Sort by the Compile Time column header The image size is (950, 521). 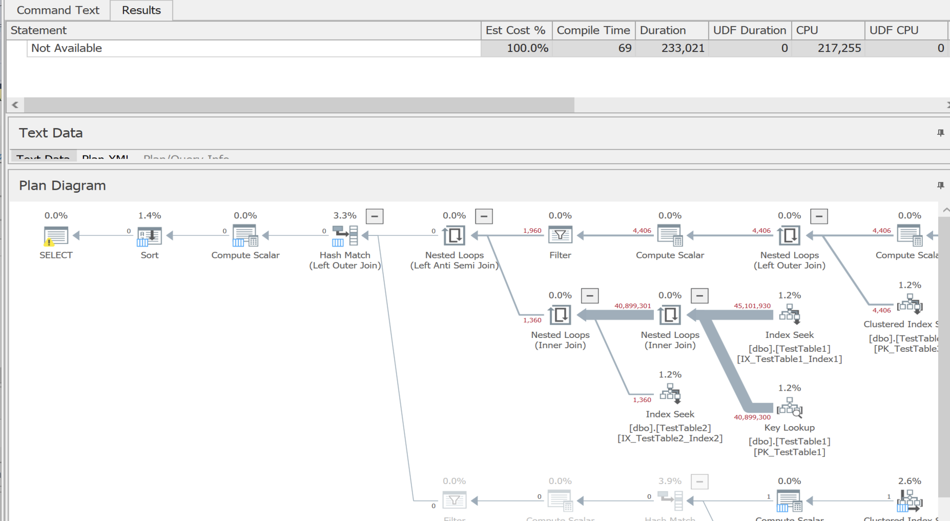(594, 30)
